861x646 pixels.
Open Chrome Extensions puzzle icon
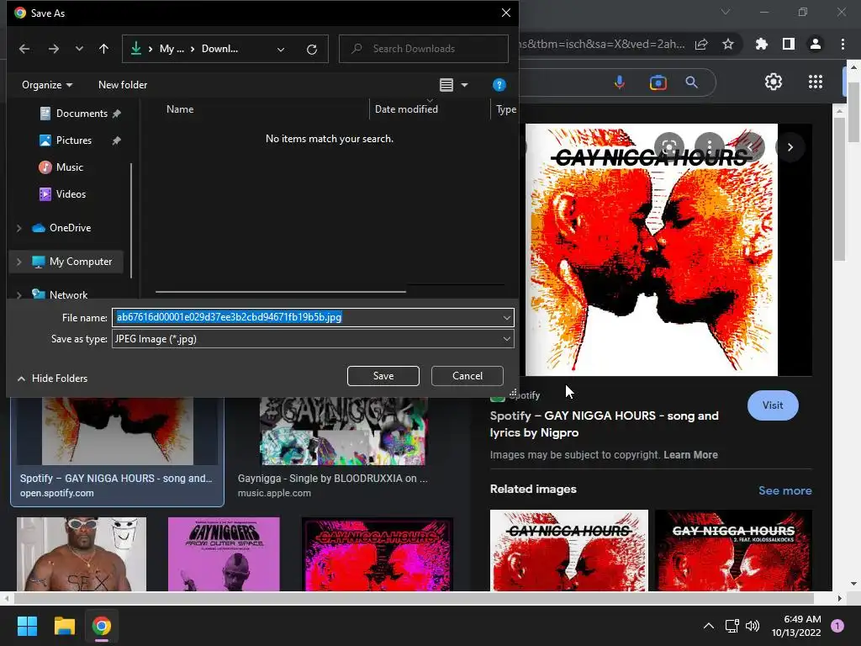coord(762,44)
